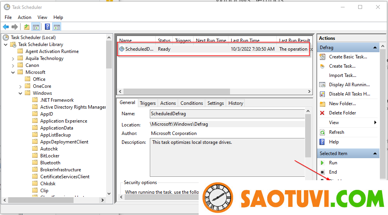Click the green Run icon
388x215 pixels.
click(322, 163)
